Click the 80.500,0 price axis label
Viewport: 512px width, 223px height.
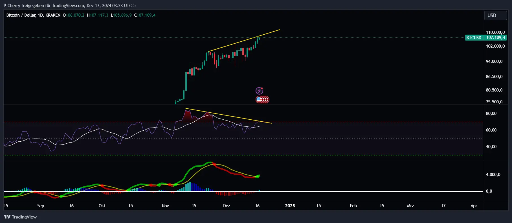[x=494, y=90]
